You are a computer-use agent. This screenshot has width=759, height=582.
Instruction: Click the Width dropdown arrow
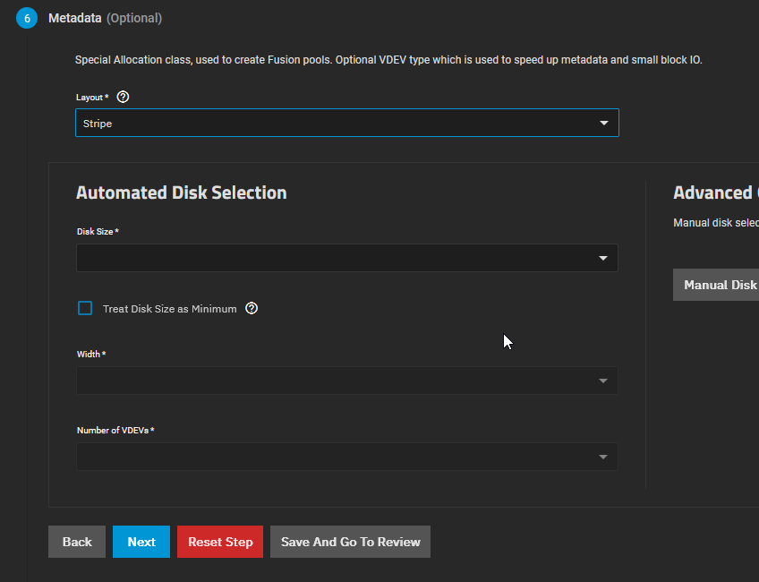point(604,381)
